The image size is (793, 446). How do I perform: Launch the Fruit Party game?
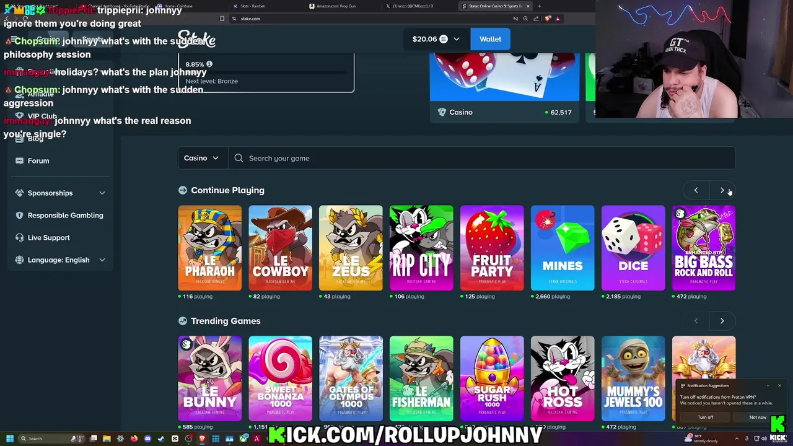[492, 248]
